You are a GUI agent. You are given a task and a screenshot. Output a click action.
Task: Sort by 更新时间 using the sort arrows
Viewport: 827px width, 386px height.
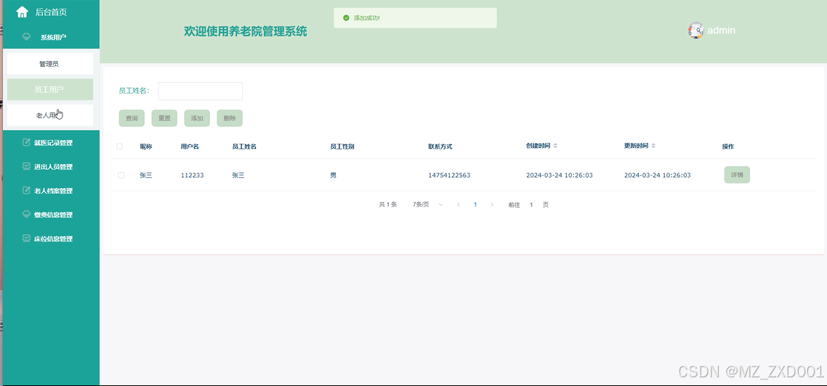point(653,146)
